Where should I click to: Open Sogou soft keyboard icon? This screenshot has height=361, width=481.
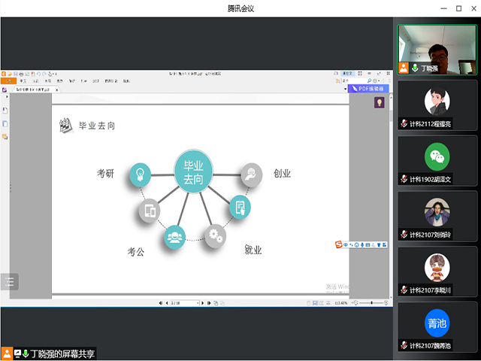368,244
